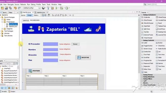This screenshot has height=93, width=166.
Task: Select the Password Field palette component
Action: (x=147, y=63)
